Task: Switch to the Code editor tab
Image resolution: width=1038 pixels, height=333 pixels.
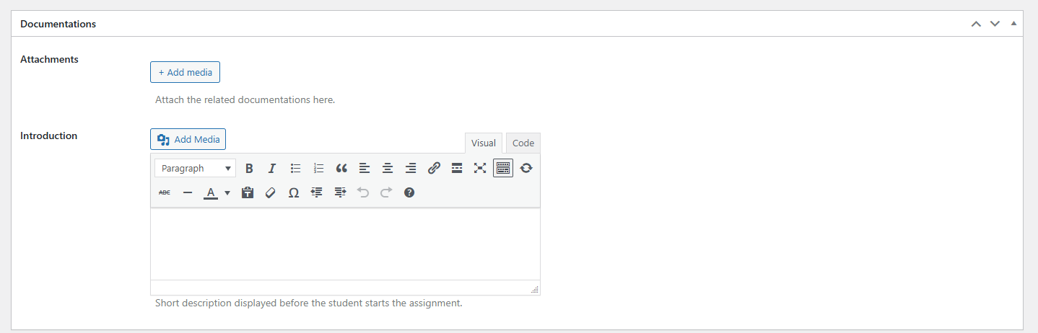Action: coord(523,143)
